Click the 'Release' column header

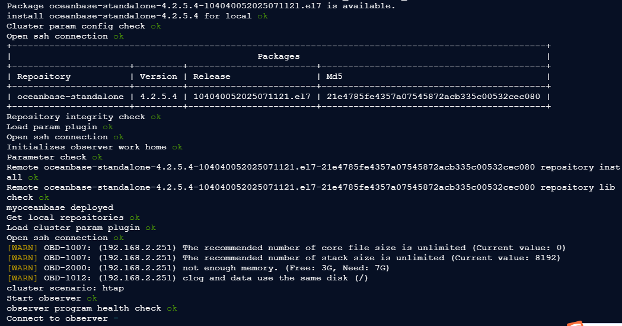(x=212, y=76)
